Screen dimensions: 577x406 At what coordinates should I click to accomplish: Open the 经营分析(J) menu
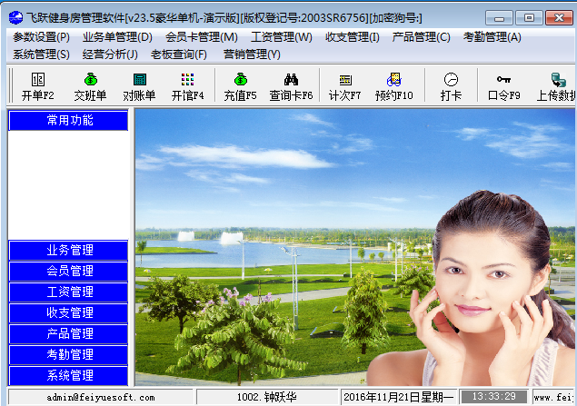[110, 54]
